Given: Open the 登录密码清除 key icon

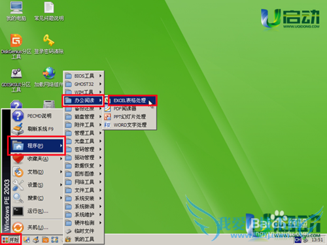Looking at the screenshot, I should click(49, 44).
